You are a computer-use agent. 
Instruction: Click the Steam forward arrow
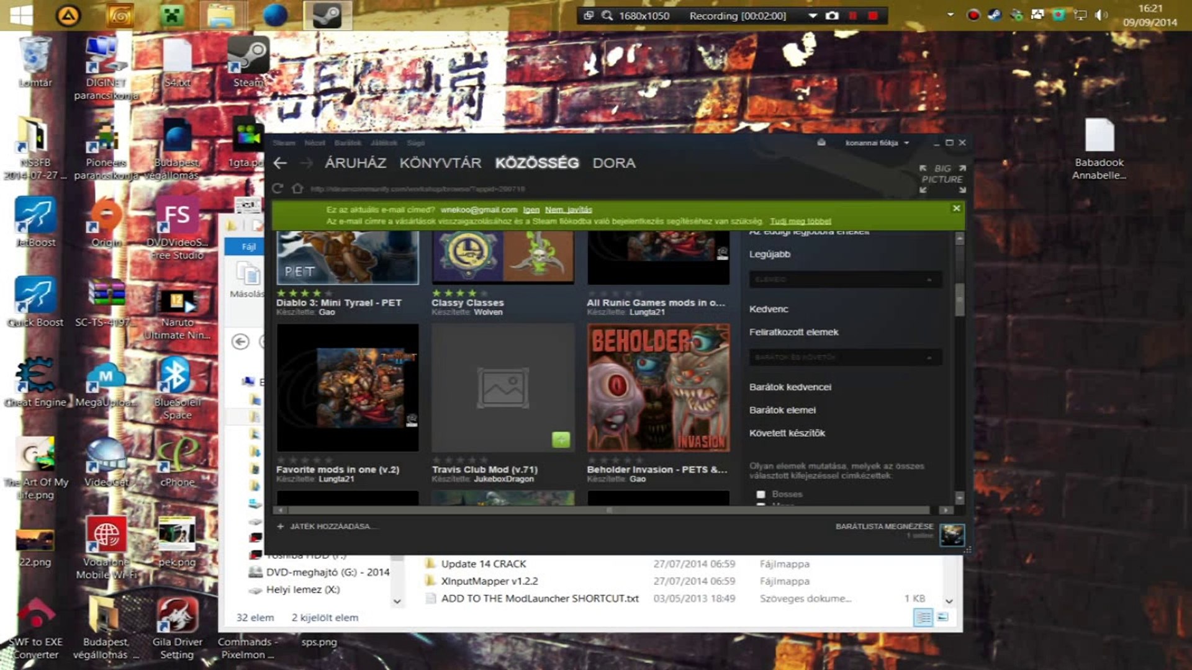306,163
